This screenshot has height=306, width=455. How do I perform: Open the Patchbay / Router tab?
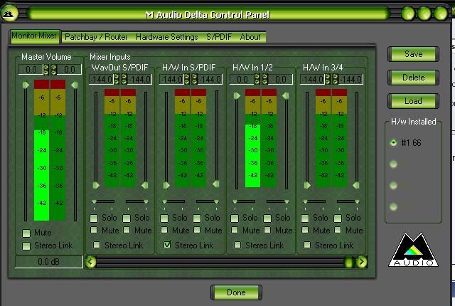tap(96, 37)
